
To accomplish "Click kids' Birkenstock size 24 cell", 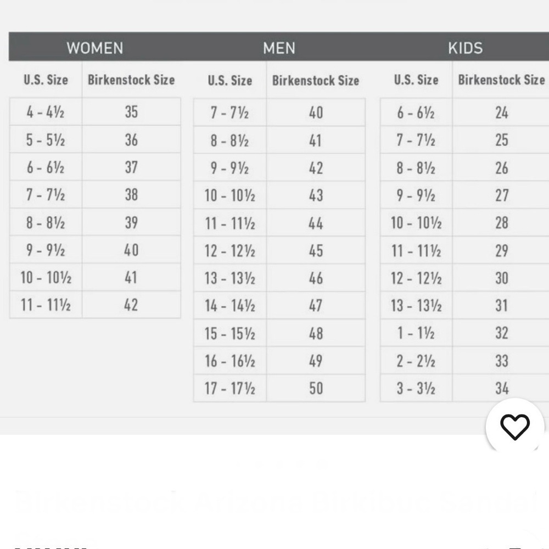I will click(501, 113).
